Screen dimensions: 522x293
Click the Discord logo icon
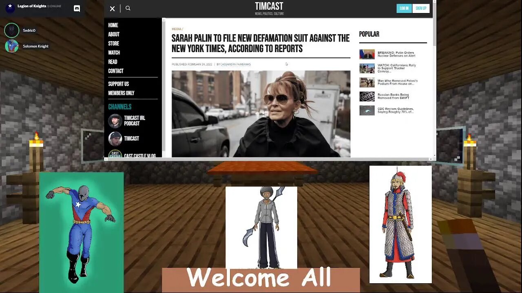[x=77, y=8]
